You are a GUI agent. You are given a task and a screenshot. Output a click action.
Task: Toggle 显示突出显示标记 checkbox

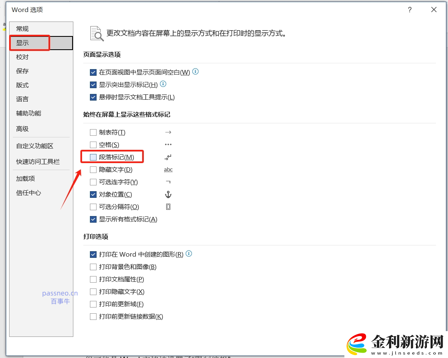93,85
